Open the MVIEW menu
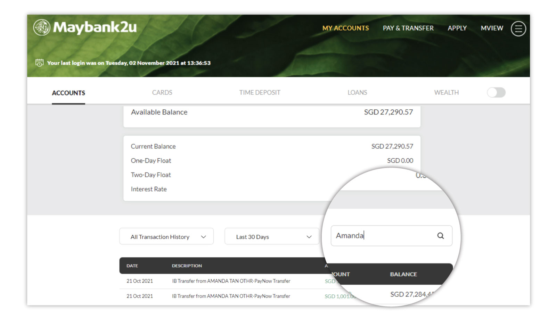This screenshot has height=319, width=556. tap(492, 28)
